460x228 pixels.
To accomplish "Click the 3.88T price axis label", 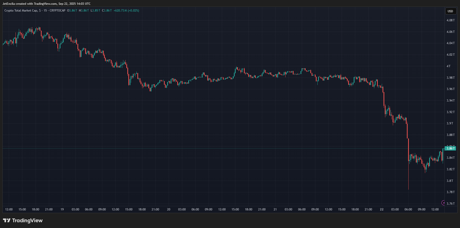I will 450,135.
